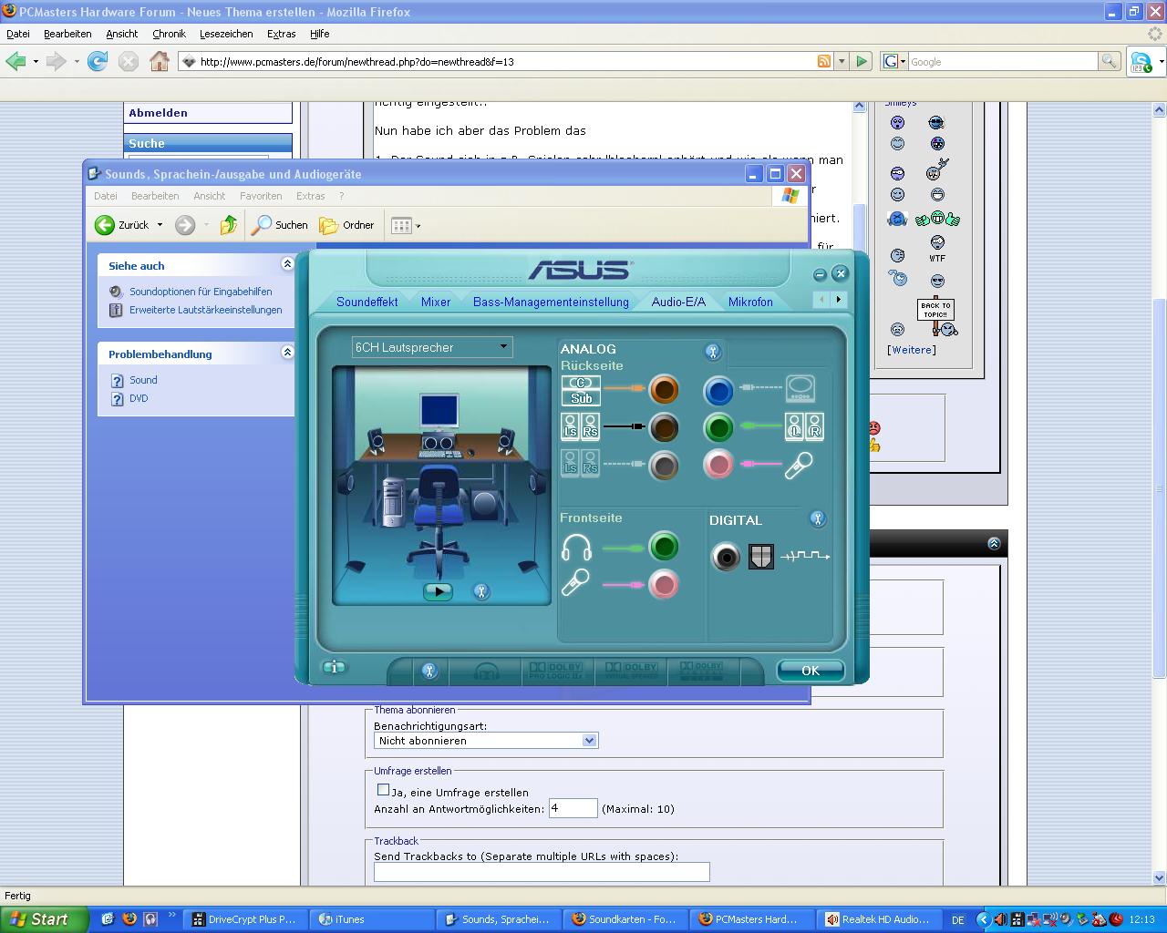
Task: Open Benachrichtigungsart 'Nicht abonnieren' dropdown
Action: click(486, 741)
